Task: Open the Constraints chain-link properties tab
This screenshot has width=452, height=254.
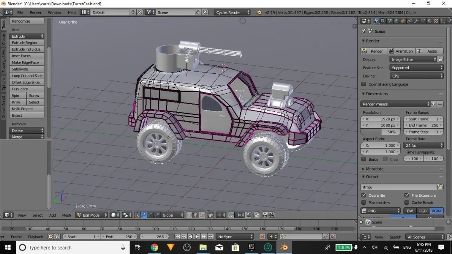Action: [409, 21]
